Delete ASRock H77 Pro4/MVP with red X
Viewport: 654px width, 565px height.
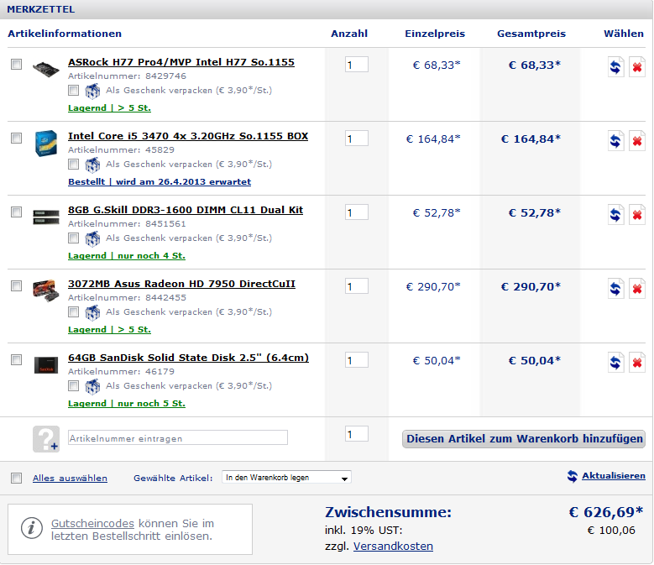coord(637,66)
